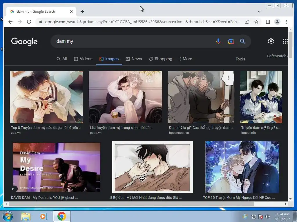The image size is (297, 222).
Task: Open the SafeSearch setting
Action: [x=277, y=56]
